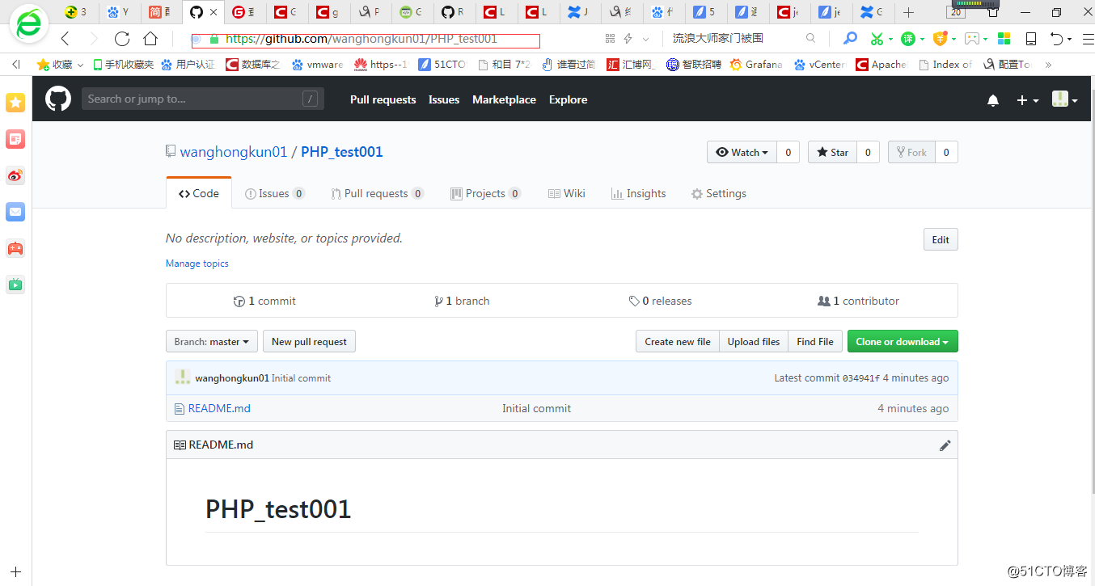The image size is (1095, 586).
Task: View the 1 contributor link
Action: 858,301
